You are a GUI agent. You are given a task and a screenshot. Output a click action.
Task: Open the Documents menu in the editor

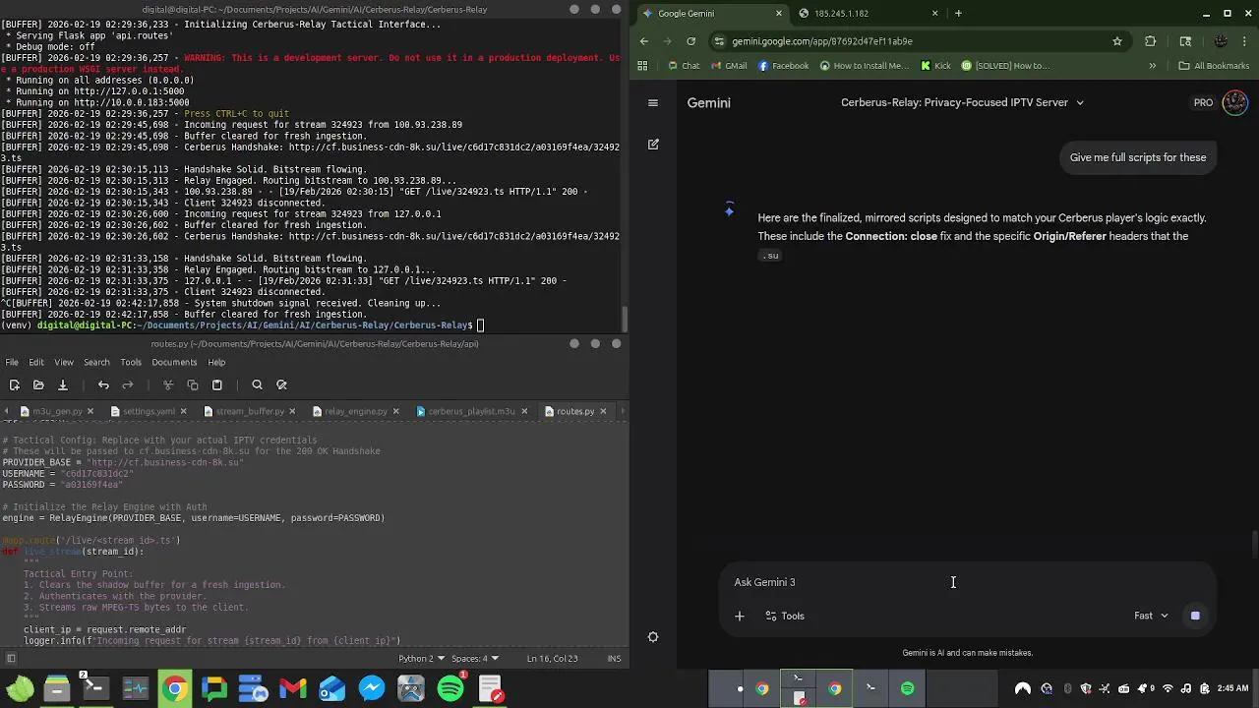[174, 362]
